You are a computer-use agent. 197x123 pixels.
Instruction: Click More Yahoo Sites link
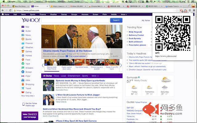pyautogui.click(x=28, y=96)
